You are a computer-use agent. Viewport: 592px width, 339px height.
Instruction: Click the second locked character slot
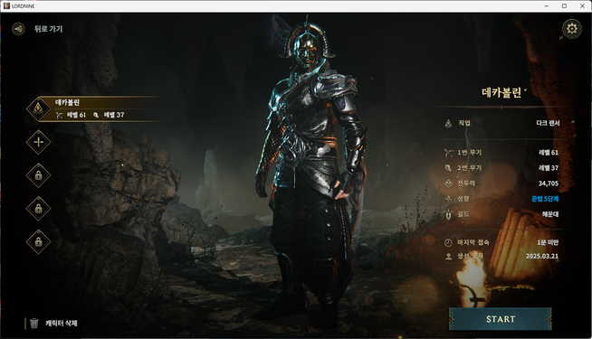pos(39,209)
